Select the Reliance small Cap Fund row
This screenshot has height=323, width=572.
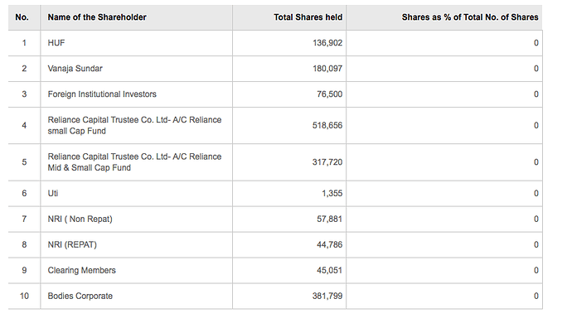pyautogui.click(x=275, y=125)
